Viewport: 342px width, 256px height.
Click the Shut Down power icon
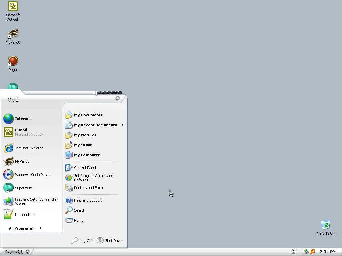point(100,240)
